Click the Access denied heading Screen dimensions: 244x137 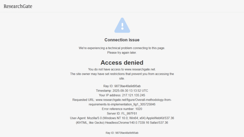tap(122, 62)
